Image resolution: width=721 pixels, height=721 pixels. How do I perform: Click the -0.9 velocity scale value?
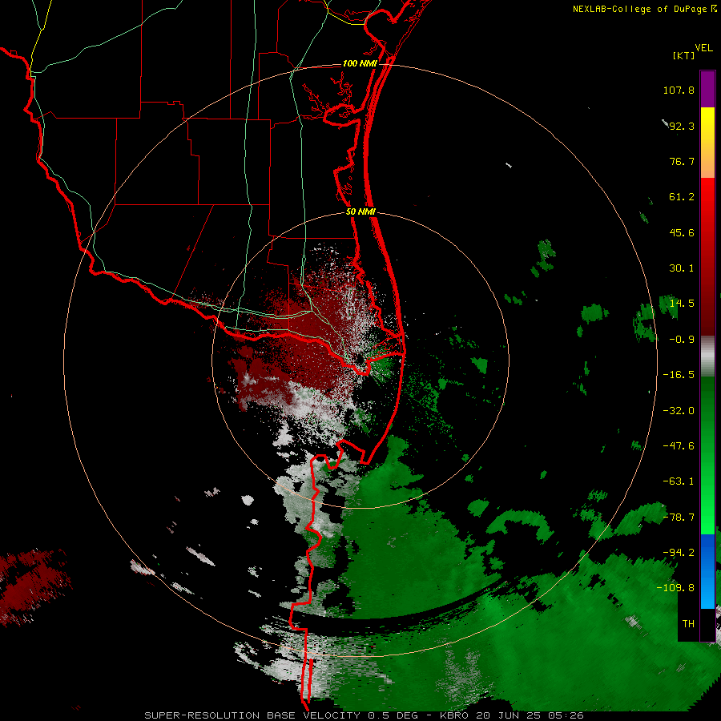point(682,340)
